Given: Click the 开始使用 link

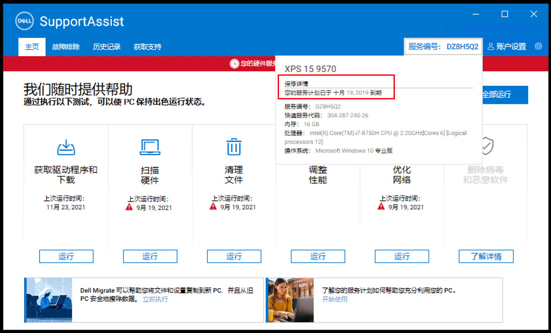Looking at the screenshot, I should tap(335, 299).
